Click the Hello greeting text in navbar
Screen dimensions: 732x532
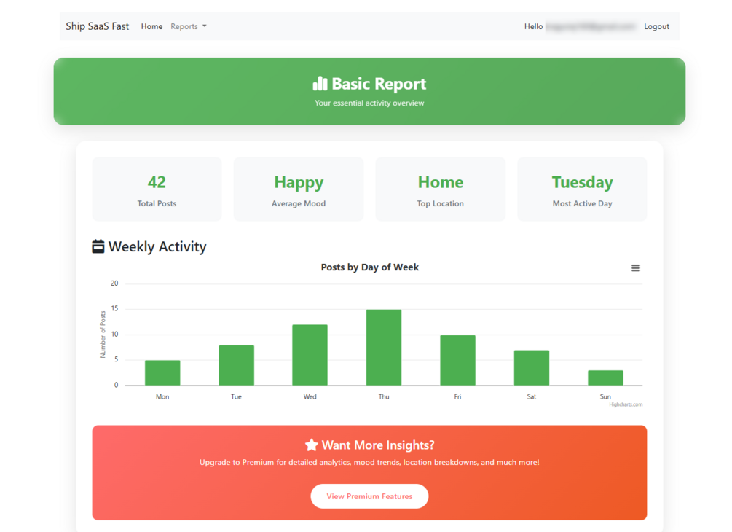tap(533, 27)
